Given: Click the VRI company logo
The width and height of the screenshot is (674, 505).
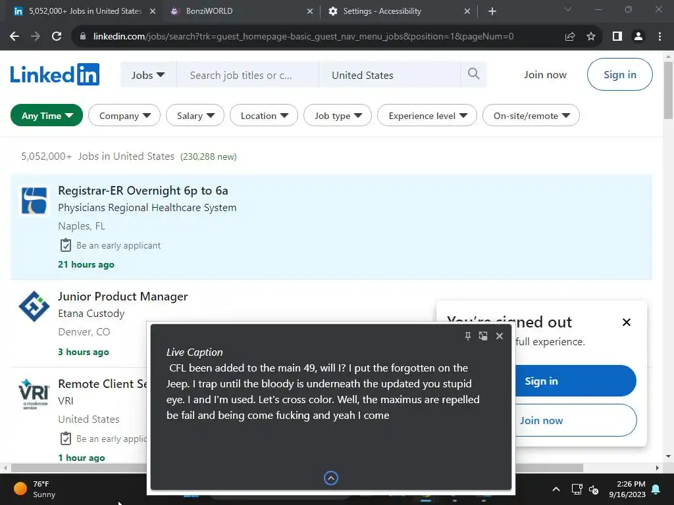Looking at the screenshot, I should [34, 394].
